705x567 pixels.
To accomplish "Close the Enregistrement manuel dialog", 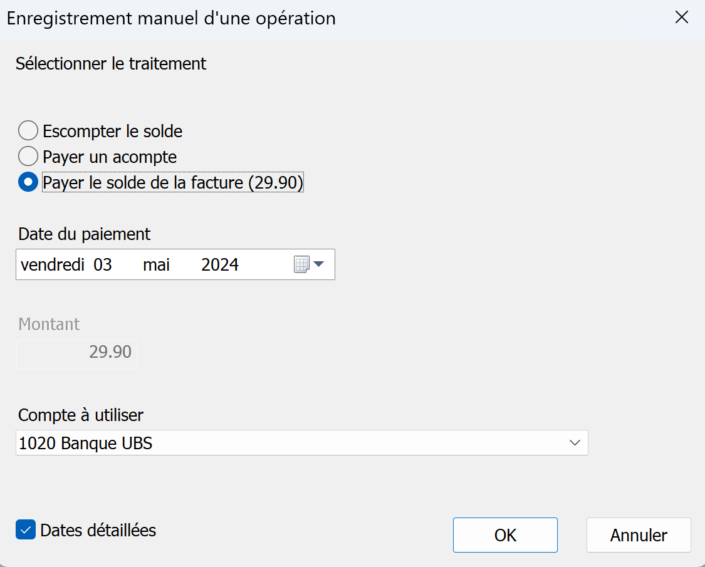I will point(681,18).
